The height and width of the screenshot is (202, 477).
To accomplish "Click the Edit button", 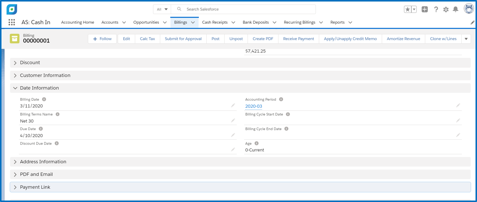I will tap(126, 39).
